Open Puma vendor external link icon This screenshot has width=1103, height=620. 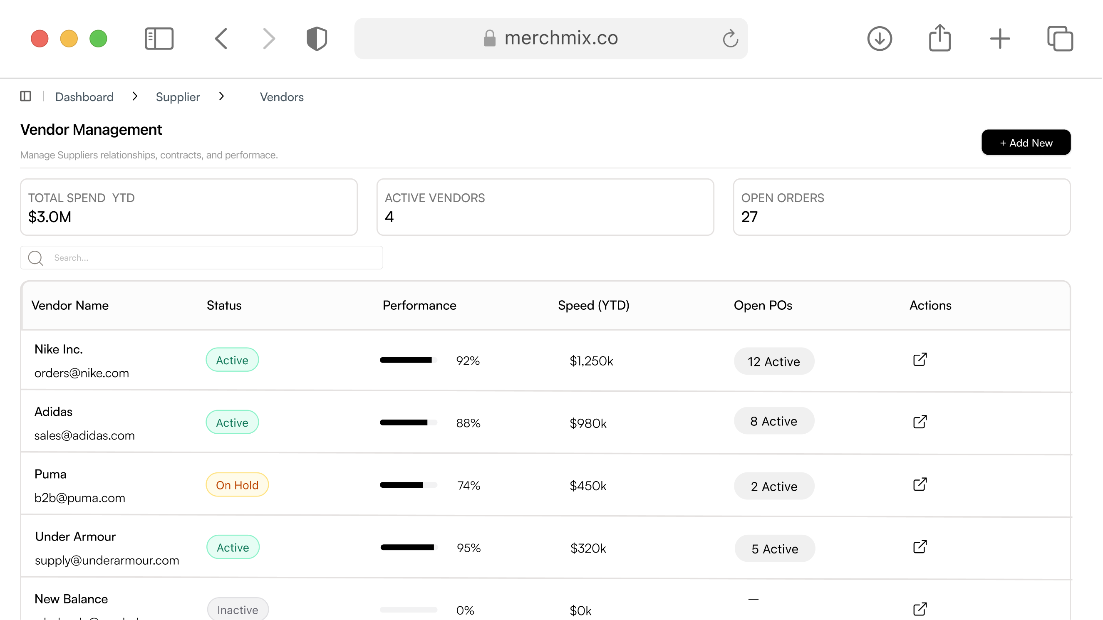(x=920, y=484)
